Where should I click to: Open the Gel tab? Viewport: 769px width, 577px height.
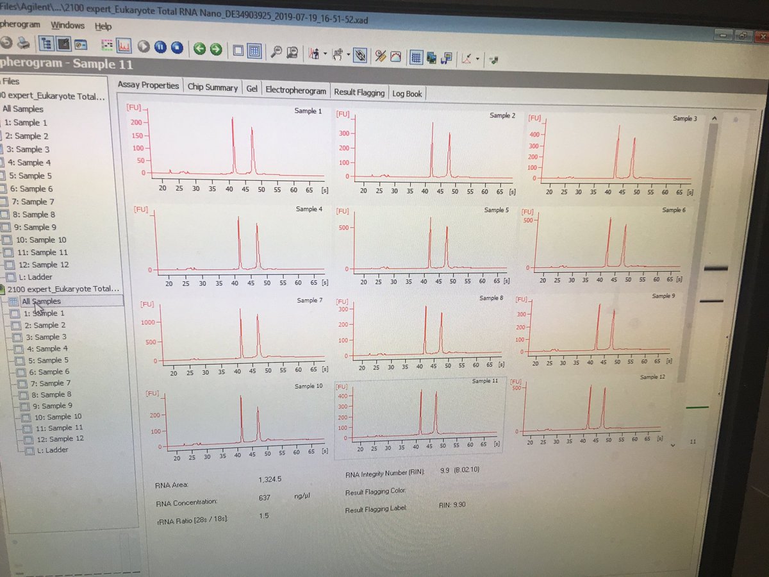252,89
